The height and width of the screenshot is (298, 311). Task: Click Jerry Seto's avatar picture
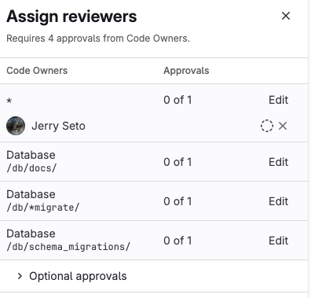pos(16,126)
